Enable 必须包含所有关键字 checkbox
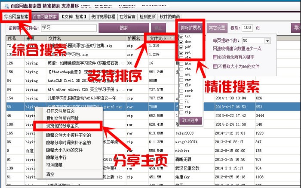Screen dimensions: 301x188 point(215,57)
